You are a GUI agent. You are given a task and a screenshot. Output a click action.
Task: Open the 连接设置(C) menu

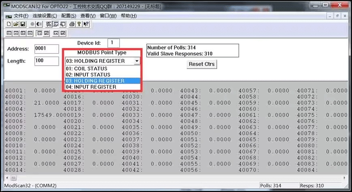(x=45, y=16)
